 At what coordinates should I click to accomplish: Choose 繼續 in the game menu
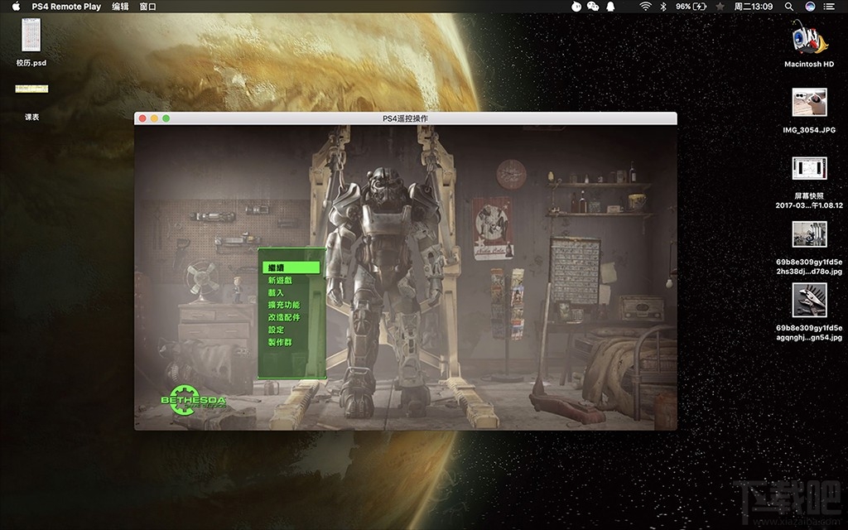(291, 267)
